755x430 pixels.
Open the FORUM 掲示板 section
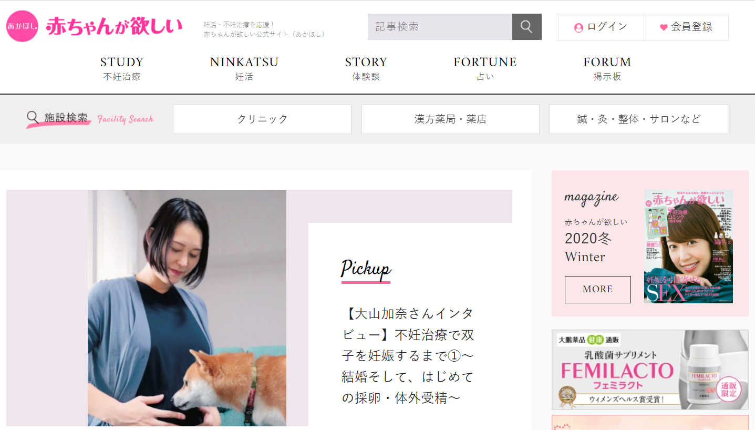pos(607,69)
